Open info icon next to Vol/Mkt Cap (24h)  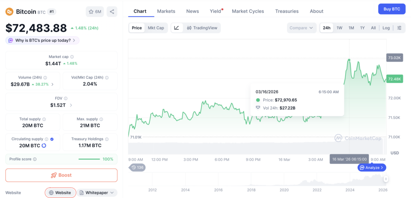[107, 78]
